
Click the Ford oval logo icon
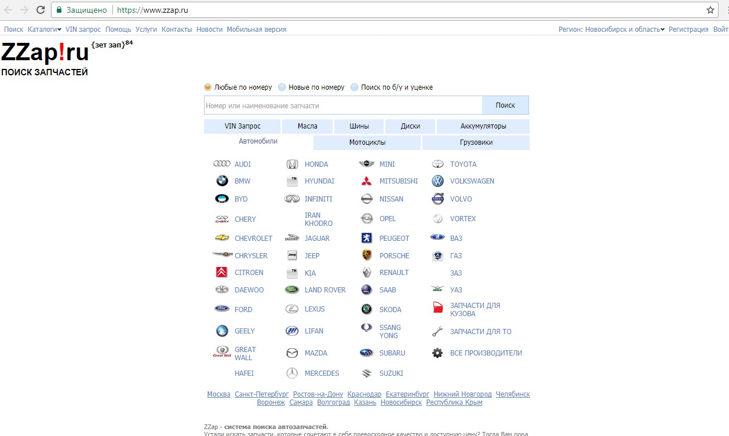point(222,309)
